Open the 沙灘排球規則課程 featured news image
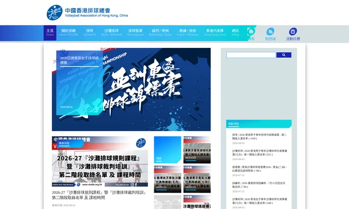This screenshot has height=209, width=349. [100, 162]
